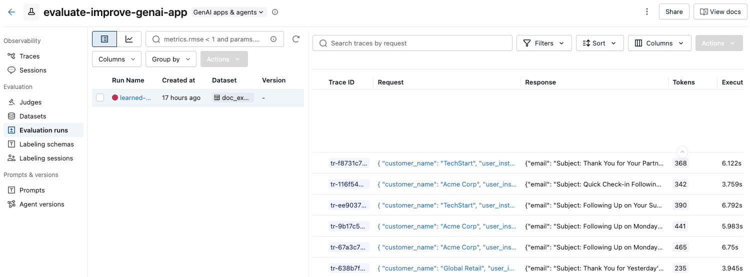Click the doc_ex dataset chip
Screen dimensions: 750x277
[x=233, y=98]
